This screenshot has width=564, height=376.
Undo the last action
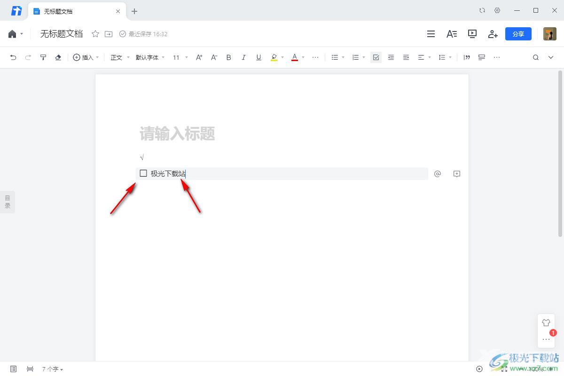tap(13, 57)
